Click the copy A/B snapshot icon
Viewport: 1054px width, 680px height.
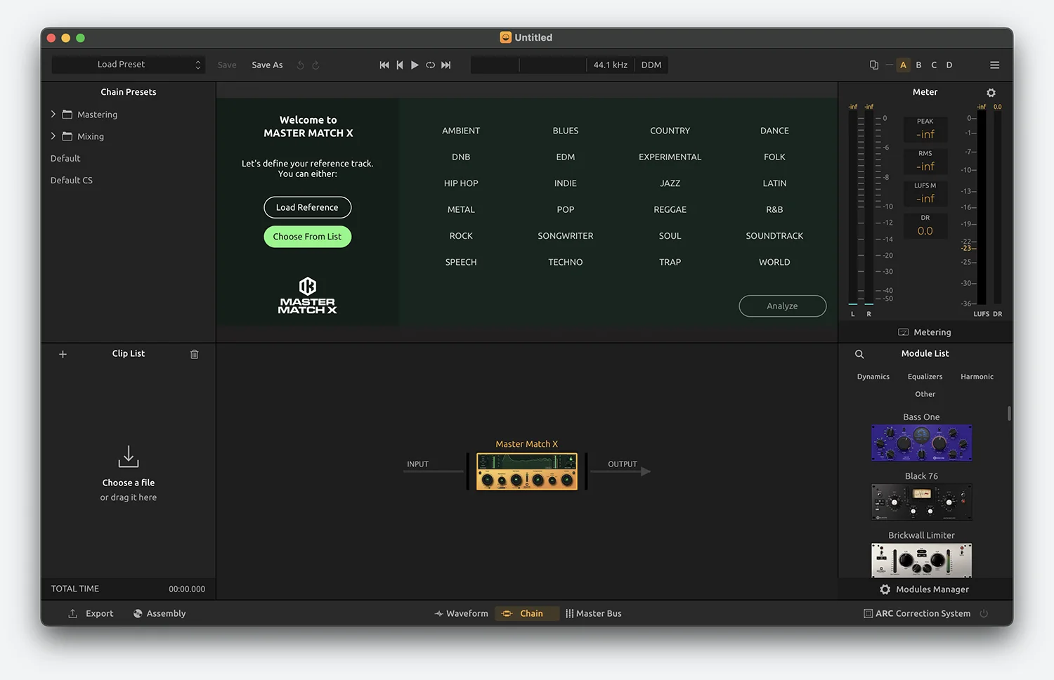(x=873, y=65)
